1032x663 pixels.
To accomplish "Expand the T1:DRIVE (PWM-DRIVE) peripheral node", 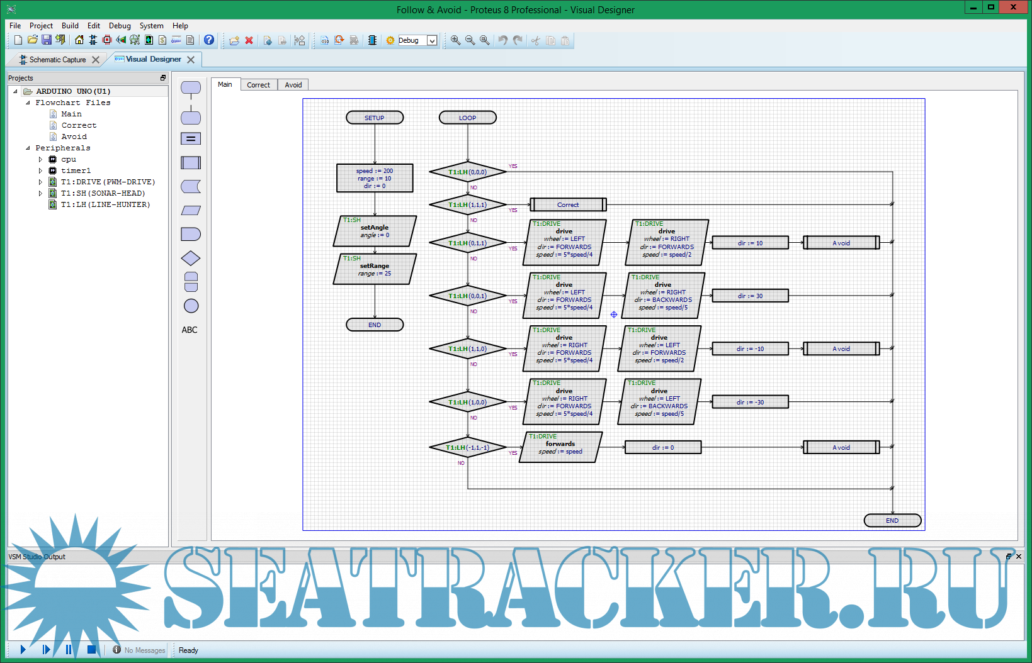I will click(x=41, y=182).
